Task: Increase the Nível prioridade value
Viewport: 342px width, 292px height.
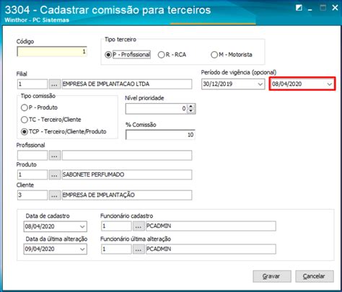Action: pos(191,107)
